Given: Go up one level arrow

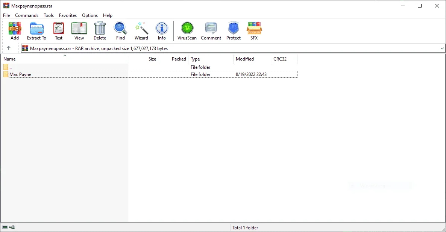Looking at the screenshot, I should (9, 48).
